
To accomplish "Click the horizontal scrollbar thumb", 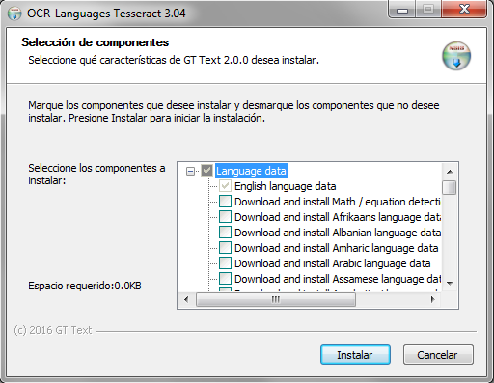I will pyautogui.click(x=276, y=299).
